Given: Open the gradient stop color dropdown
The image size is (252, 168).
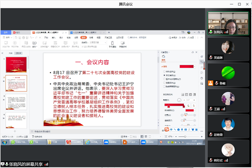Looking at the screenshot, I should pyautogui.click(x=195, y=110).
